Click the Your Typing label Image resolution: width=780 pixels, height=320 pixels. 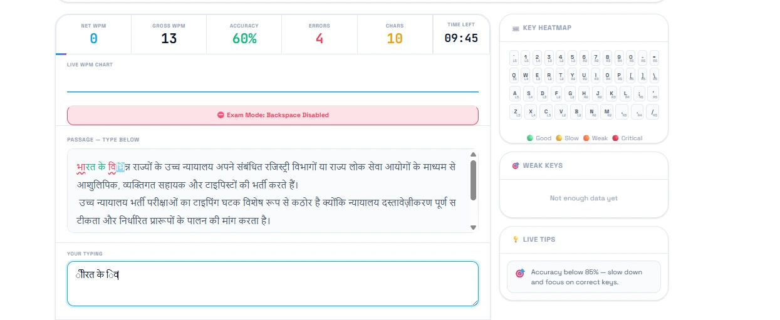click(x=85, y=254)
